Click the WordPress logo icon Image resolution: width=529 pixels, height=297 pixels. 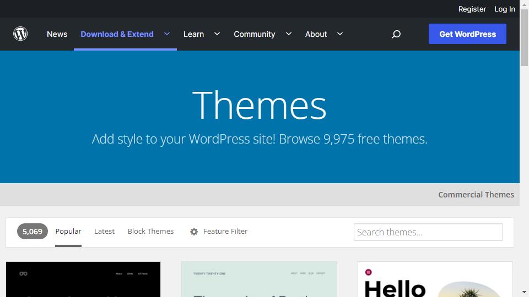point(20,34)
